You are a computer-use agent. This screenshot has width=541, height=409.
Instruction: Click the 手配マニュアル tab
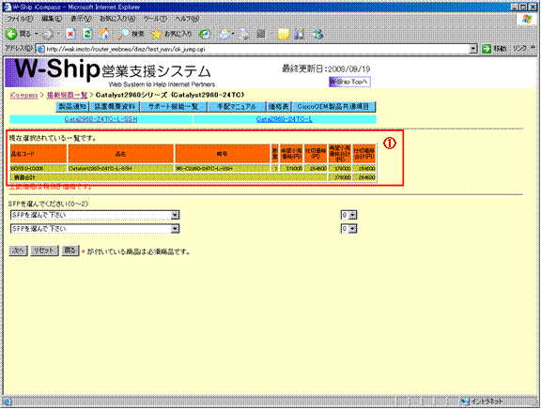[x=237, y=106]
